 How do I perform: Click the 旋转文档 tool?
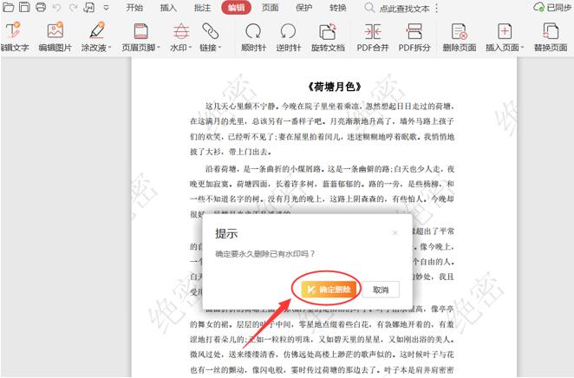tap(328, 37)
